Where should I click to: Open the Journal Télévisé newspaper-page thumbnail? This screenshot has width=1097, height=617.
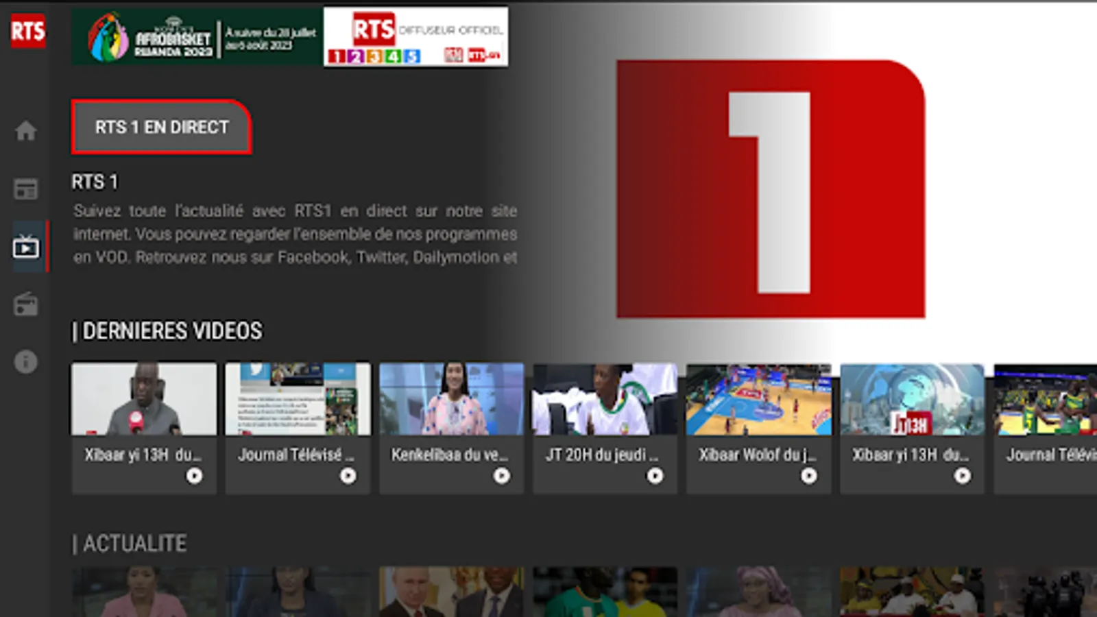click(298, 399)
